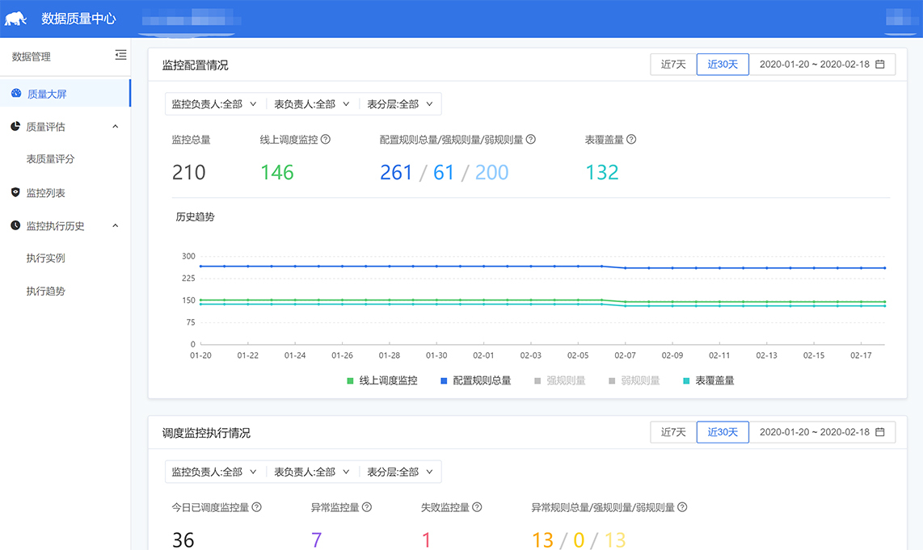923x550 pixels.
Task: Open 监控负责人 dropdown in 监控配置情况
Action: [213, 104]
